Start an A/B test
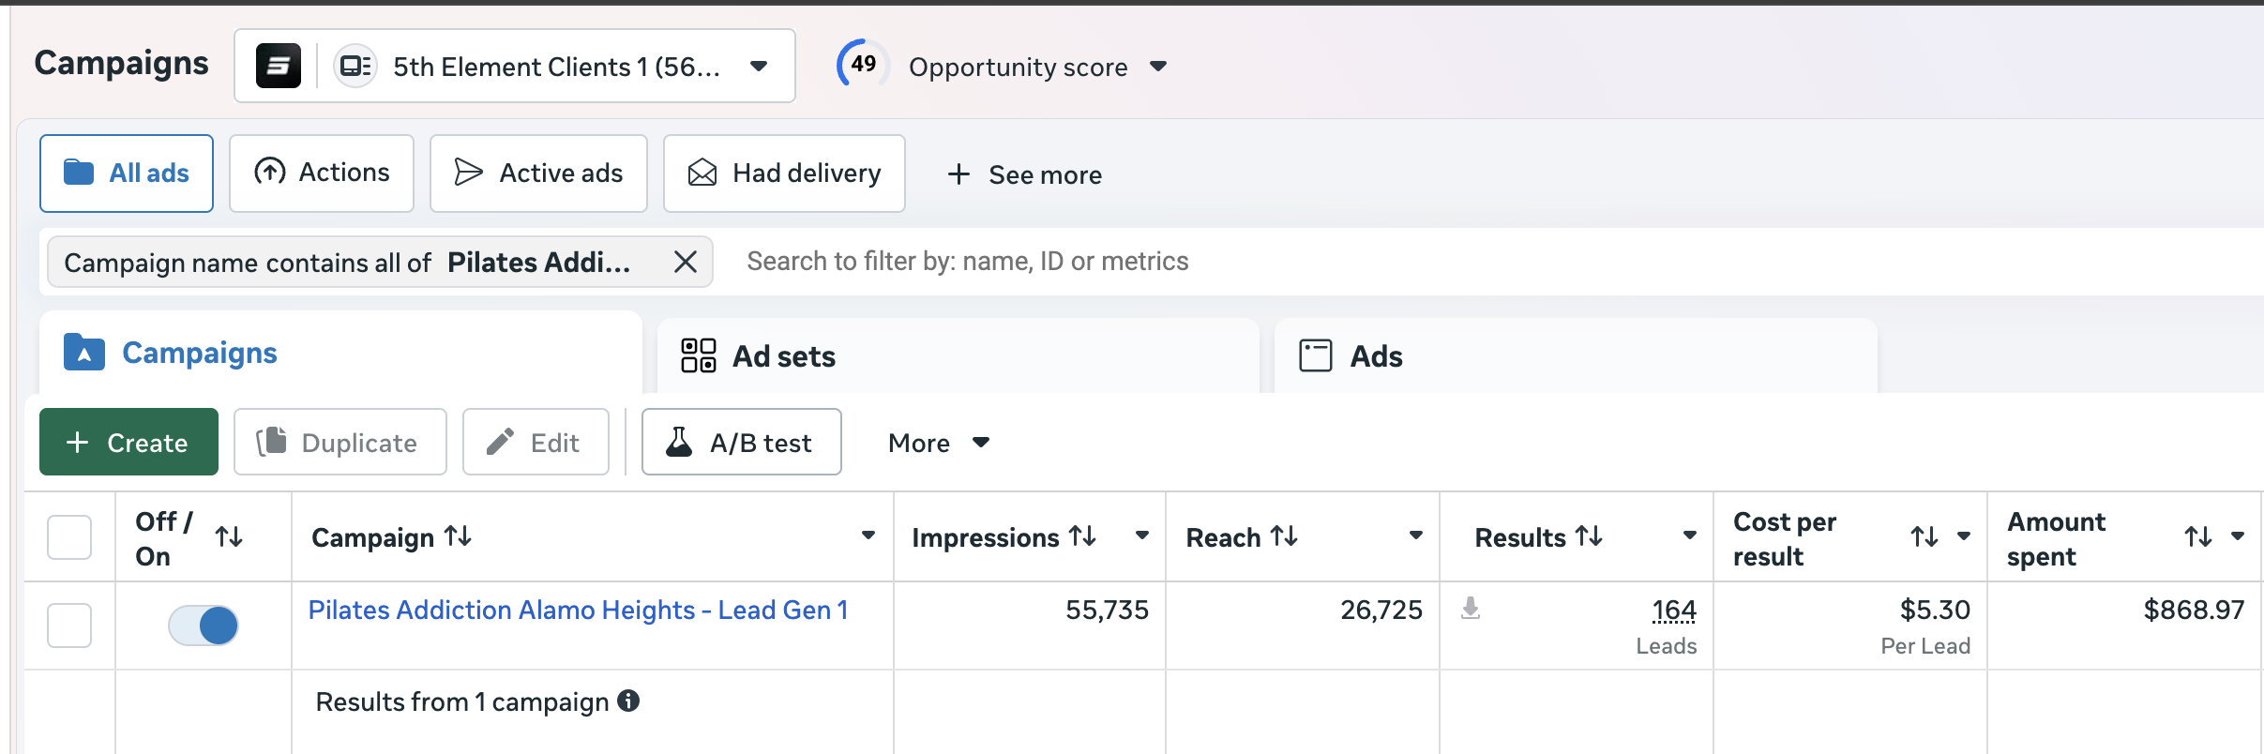This screenshot has height=754, width=2264. click(x=742, y=442)
